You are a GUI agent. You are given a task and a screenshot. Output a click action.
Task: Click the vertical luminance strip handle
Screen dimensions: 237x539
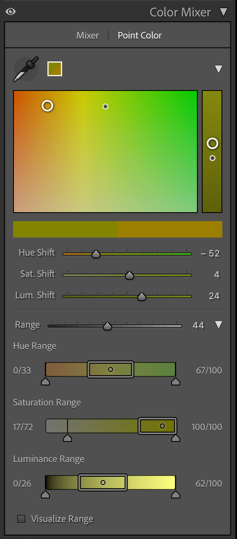coord(212,143)
